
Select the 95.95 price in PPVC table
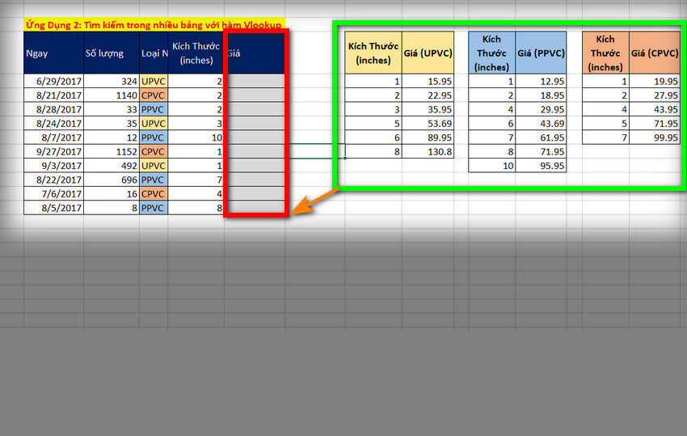[x=542, y=166]
